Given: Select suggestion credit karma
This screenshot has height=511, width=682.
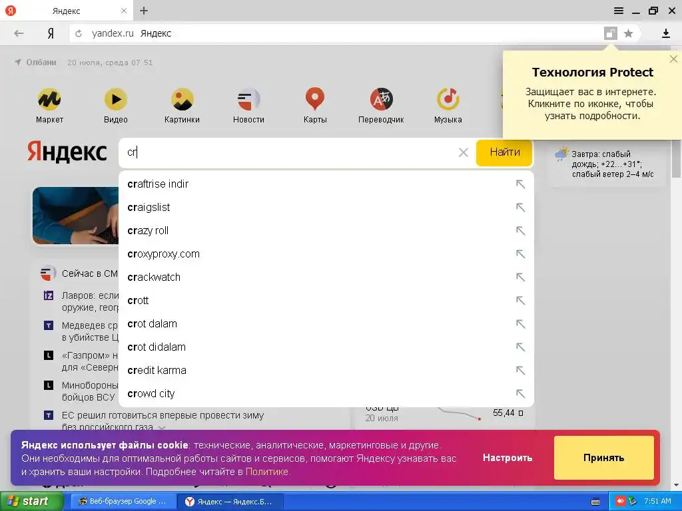Looking at the screenshot, I should 326,370.
